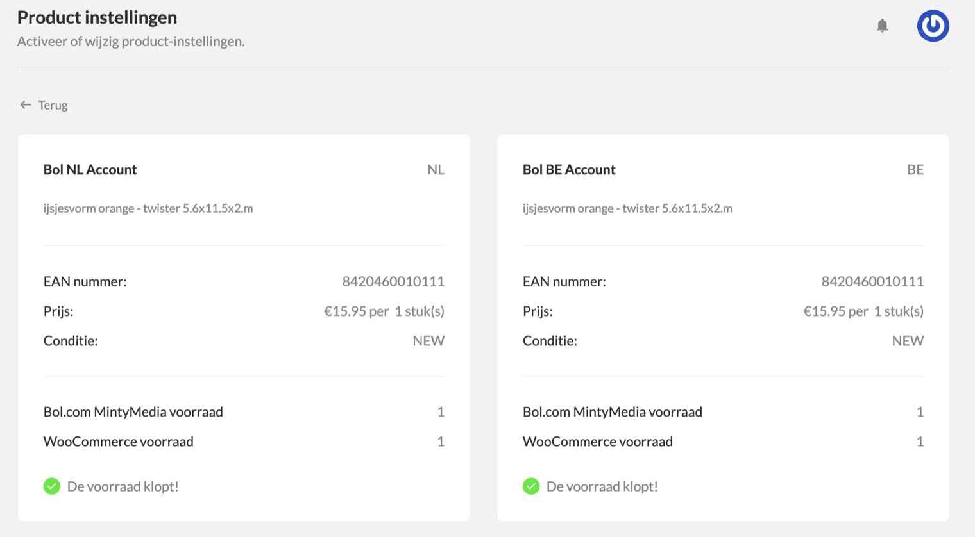Click product name in Bol BE card
This screenshot has height=537, width=975.
[627, 208]
